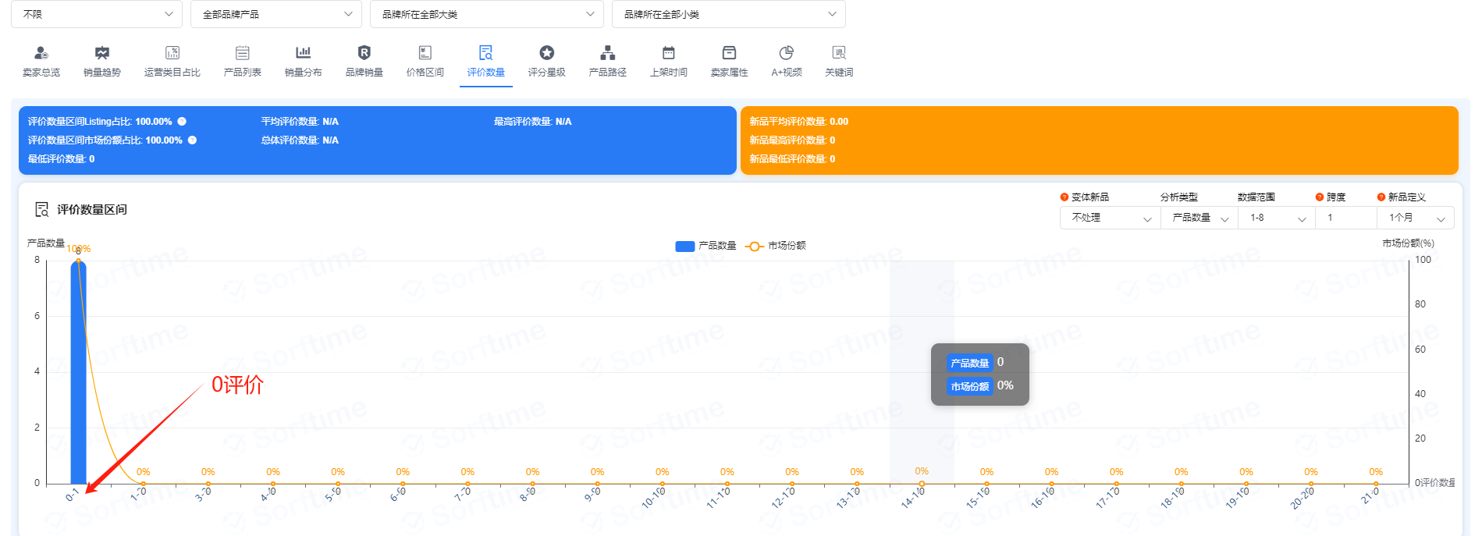Image resolution: width=1482 pixels, height=536 pixels.
Task: Open the 运营类目占比 category share tab
Action: (172, 62)
